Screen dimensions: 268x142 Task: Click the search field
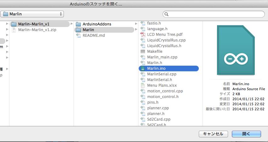pyautogui.click(x=214, y=14)
